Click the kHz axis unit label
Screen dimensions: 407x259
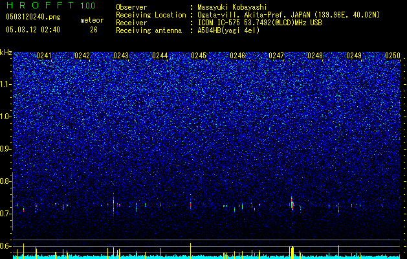[x=6, y=52]
